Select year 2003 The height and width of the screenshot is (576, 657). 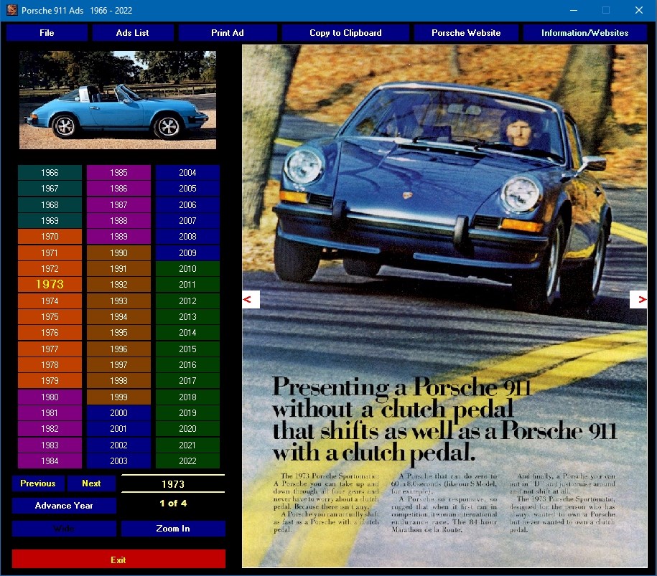[118, 461]
